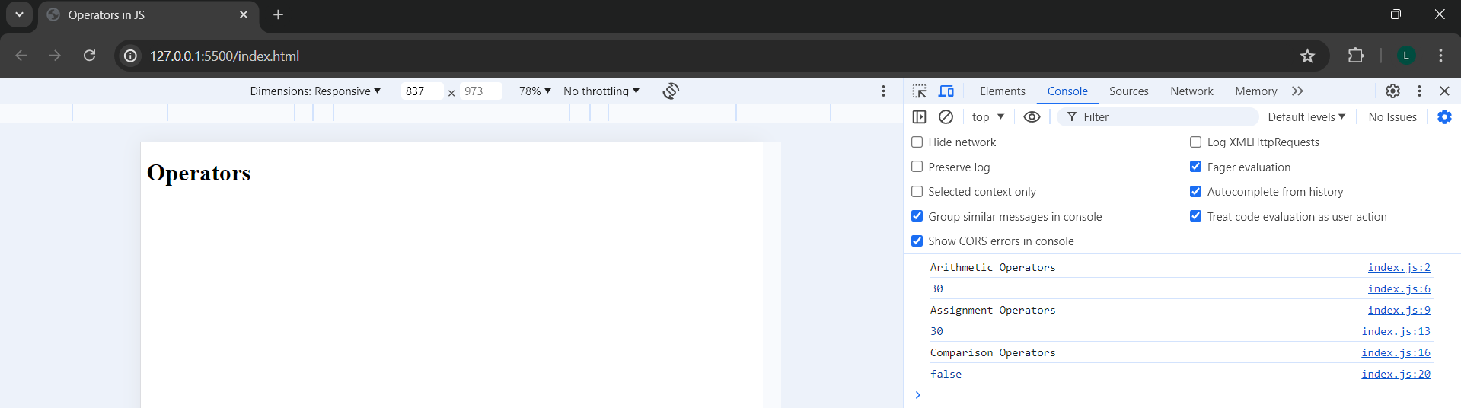Image resolution: width=1461 pixels, height=408 pixels.
Task: Uncheck the Eager evaluation checkbox
Action: pyautogui.click(x=1196, y=167)
